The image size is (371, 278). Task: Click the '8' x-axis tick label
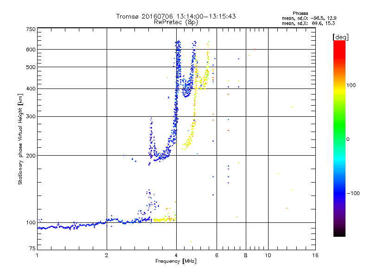pos(246,255)
